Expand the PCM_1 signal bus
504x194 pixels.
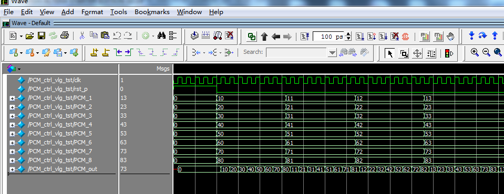point(12,98)
